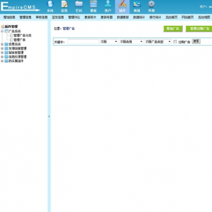Viewport: 212px width, 212px height.
Task: Open the 栏目 folder icon section
Action: [x=78, y=6]
